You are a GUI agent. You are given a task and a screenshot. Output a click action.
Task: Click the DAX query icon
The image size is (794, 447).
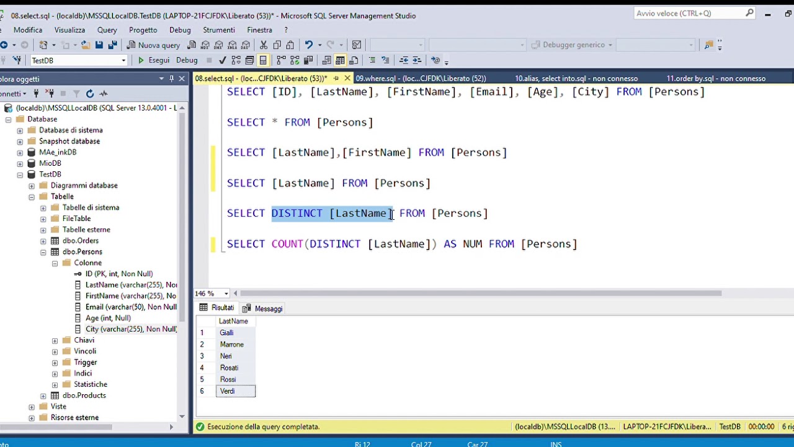(x=246, y=45)
